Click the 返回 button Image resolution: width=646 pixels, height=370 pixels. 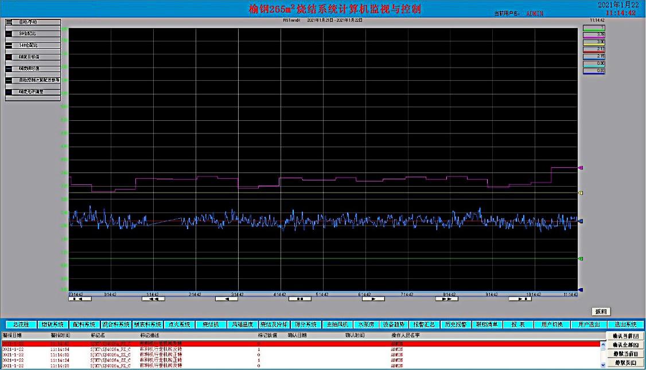click(601, 312)
